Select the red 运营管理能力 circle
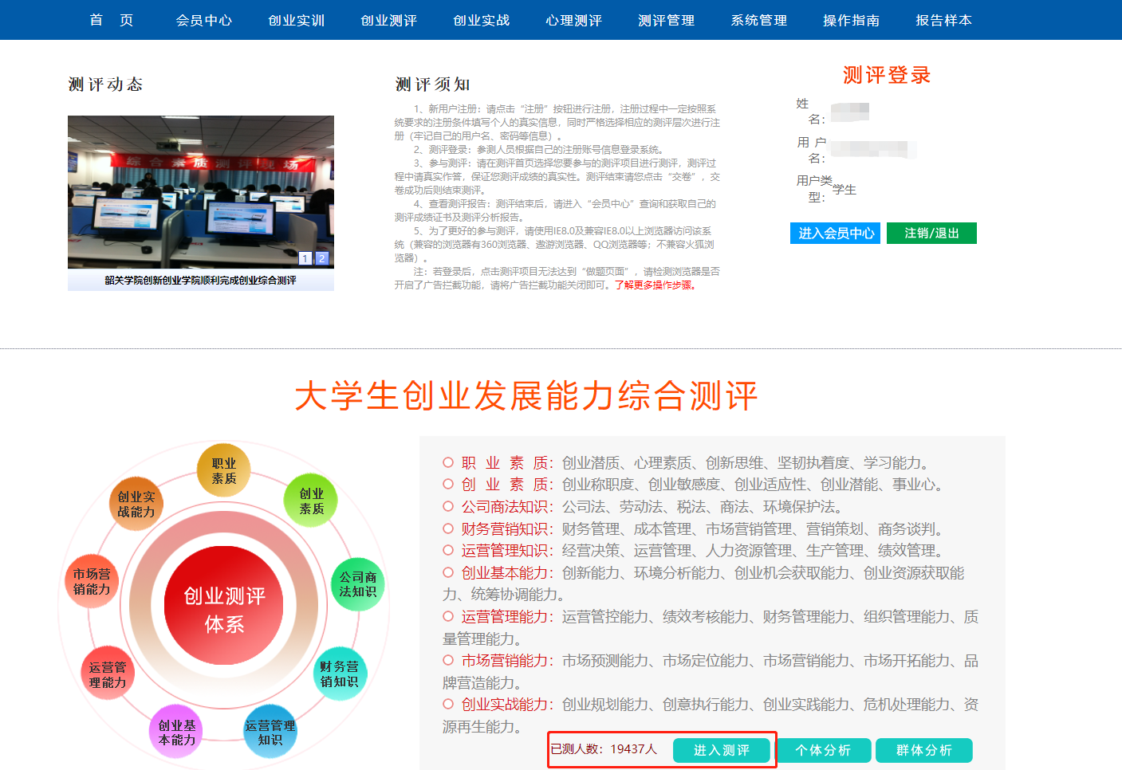Screen dimensions: 1122x770 108,674
